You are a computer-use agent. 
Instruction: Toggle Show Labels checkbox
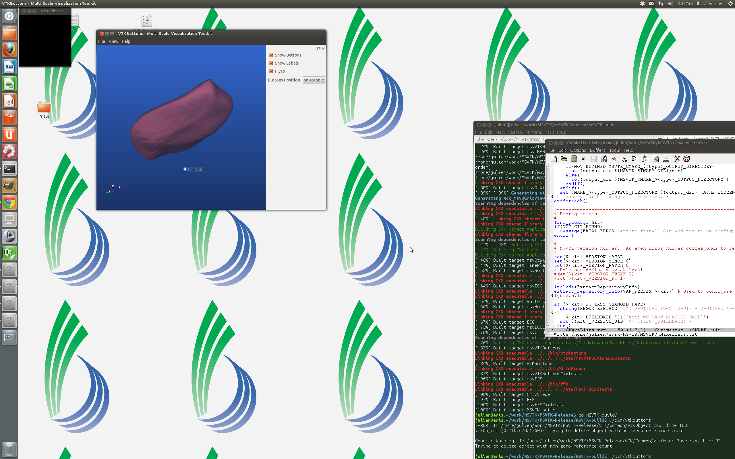pyautogui.click(x=270, y=63)
